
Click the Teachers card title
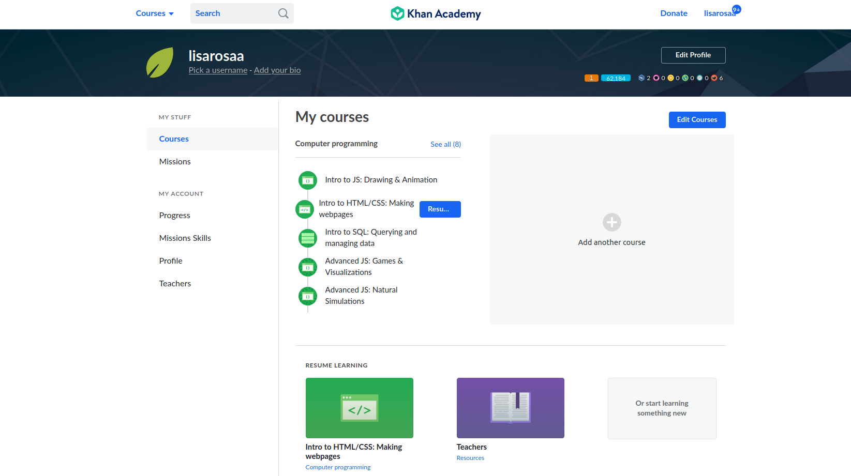click(472, 447)
